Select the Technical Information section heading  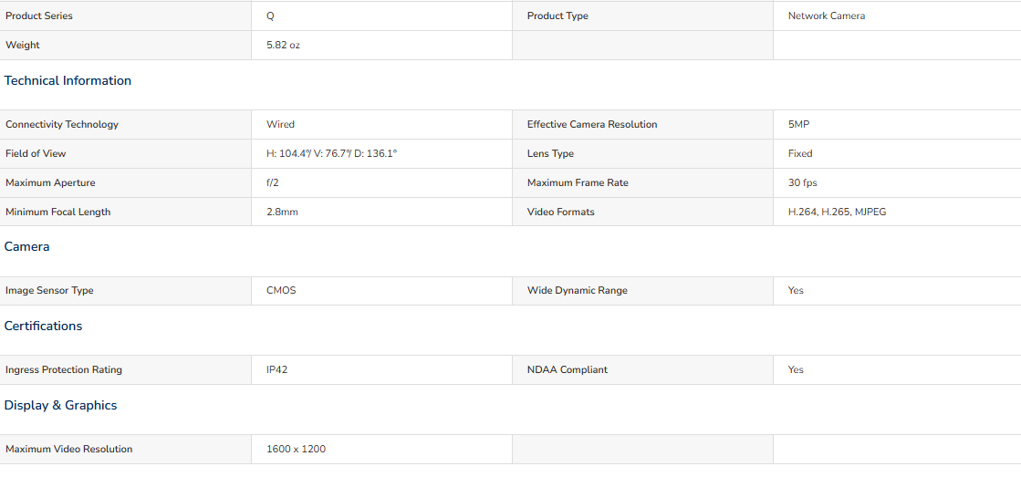point(68,80)
